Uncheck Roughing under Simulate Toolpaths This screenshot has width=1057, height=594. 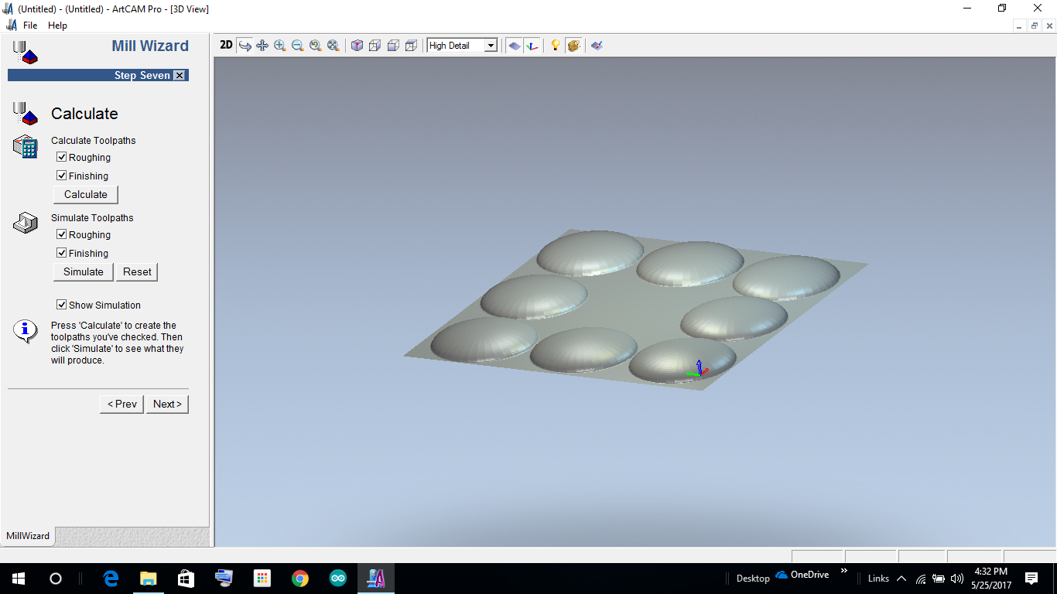[62, 234]
